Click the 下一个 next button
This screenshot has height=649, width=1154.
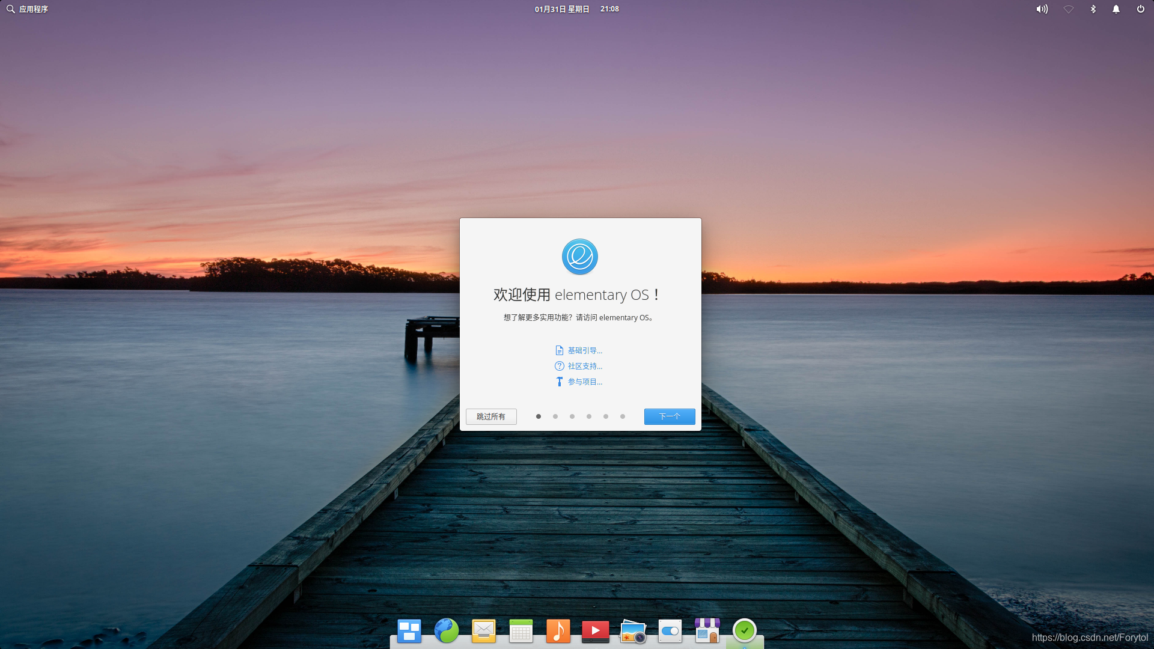coord(670,416)
